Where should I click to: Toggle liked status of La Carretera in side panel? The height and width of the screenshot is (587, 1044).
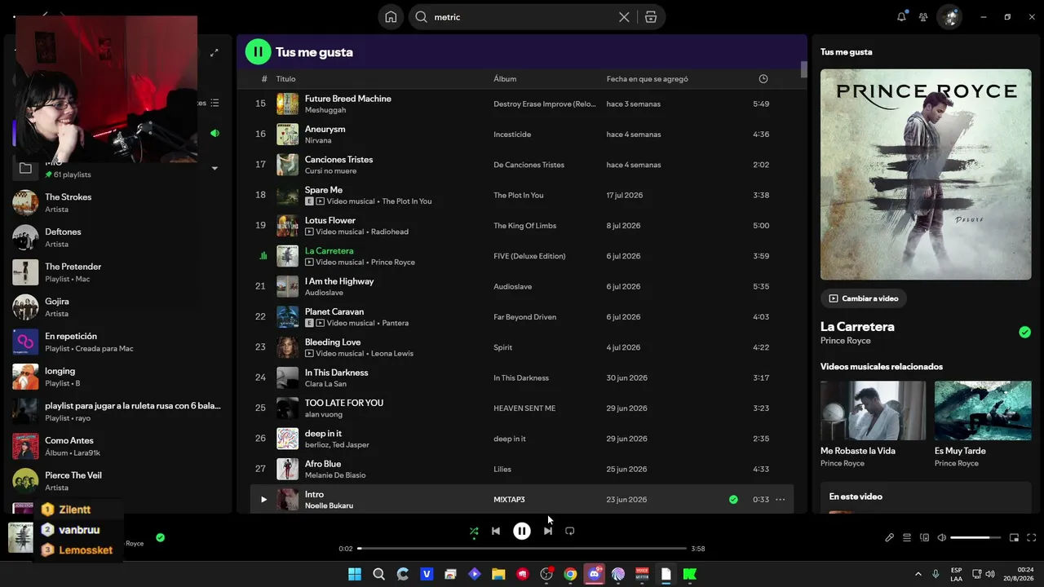click(x=1024, y=332)
